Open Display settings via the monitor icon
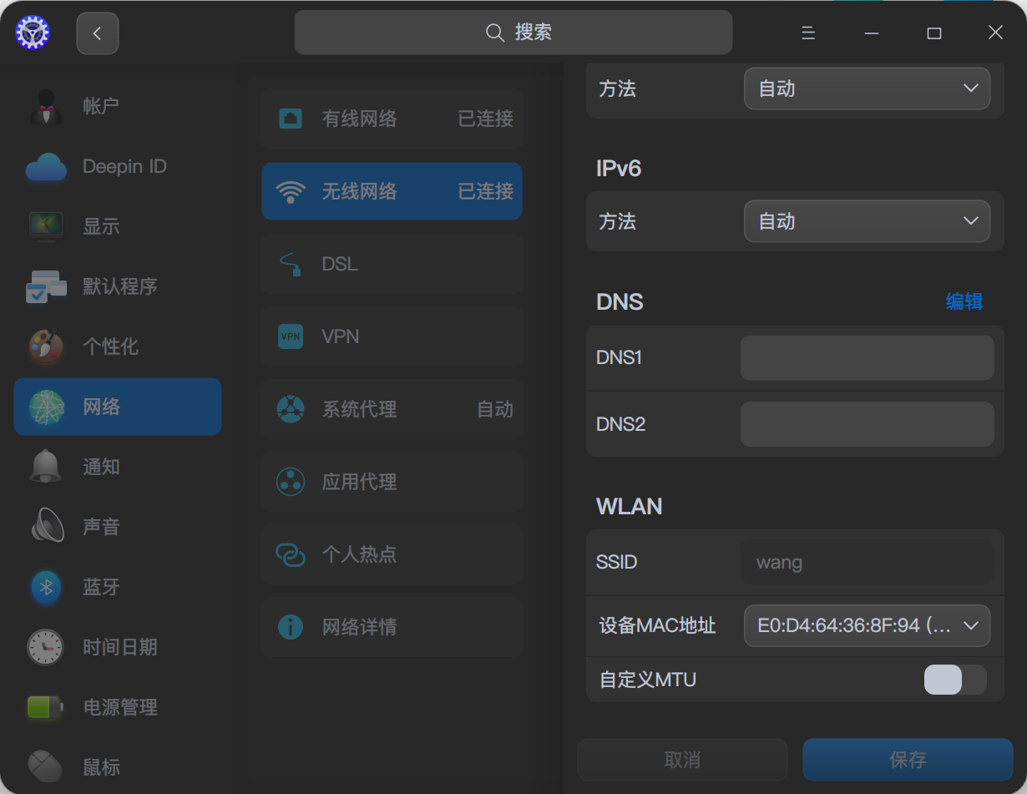 click(x=46, y=226)
